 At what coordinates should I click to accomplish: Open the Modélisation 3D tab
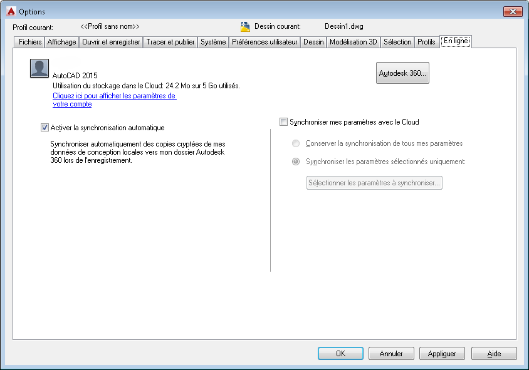[x=354, y=42]
